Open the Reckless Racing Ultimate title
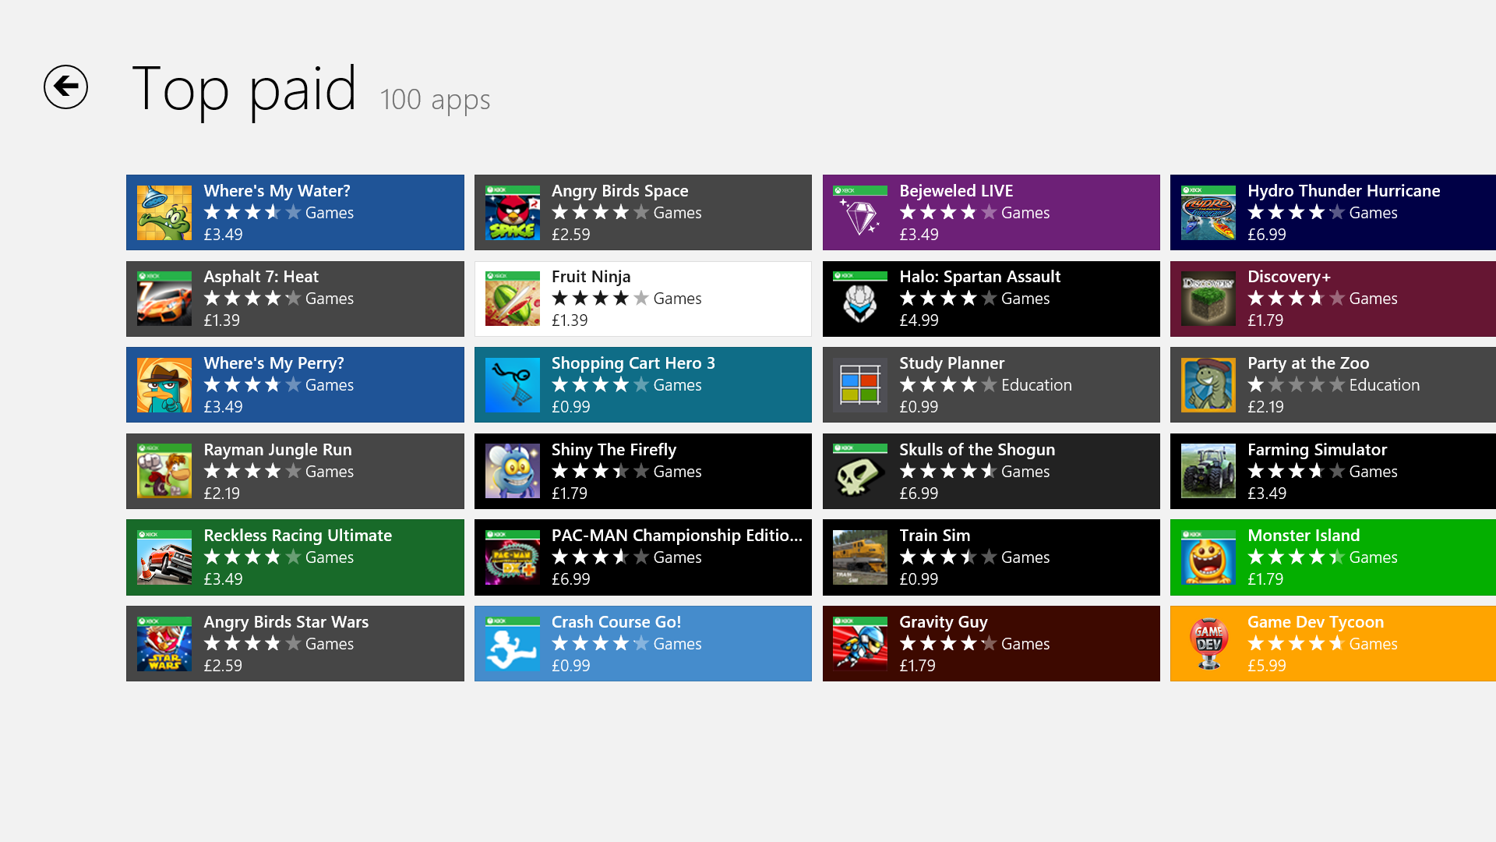1496x842 pixels. tap(298, 536)
